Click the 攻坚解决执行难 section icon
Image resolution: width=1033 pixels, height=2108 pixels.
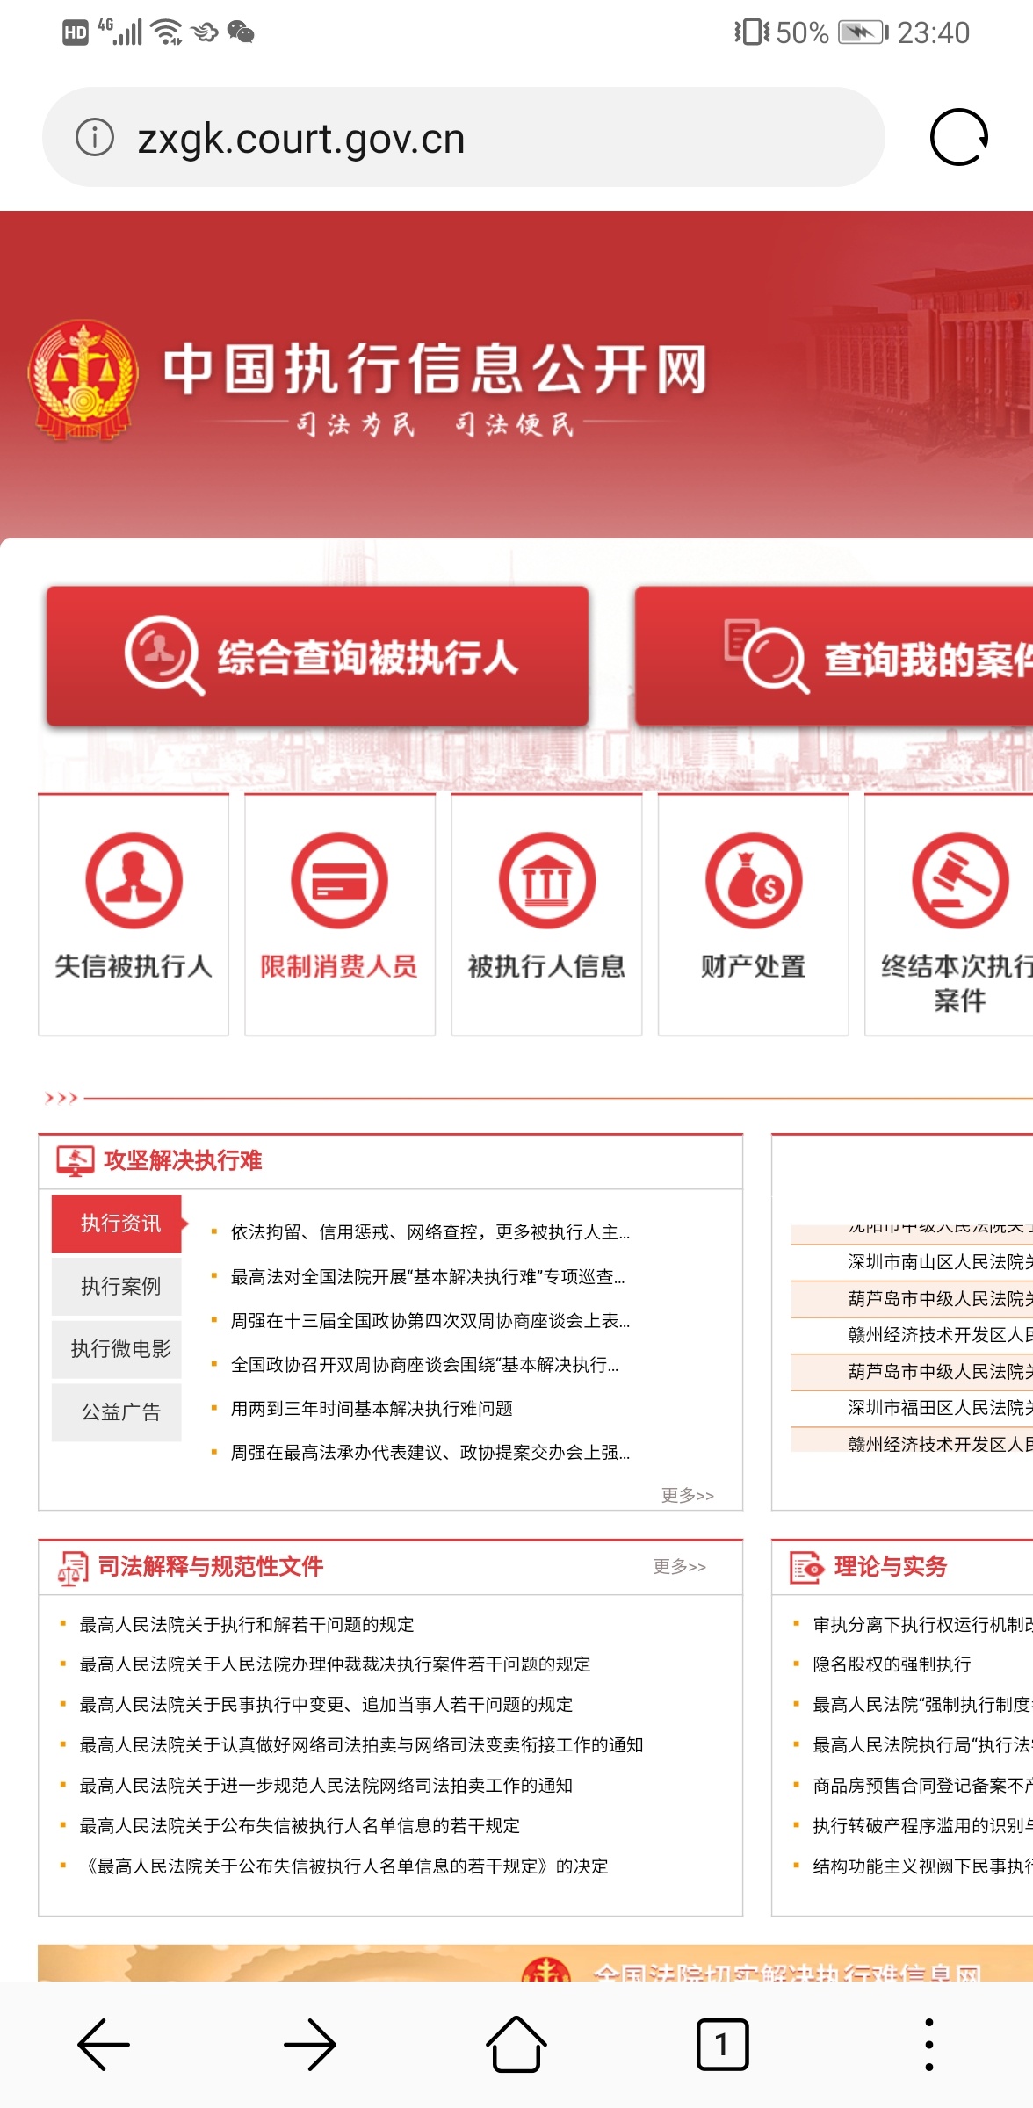click(x=76, y=1160)
